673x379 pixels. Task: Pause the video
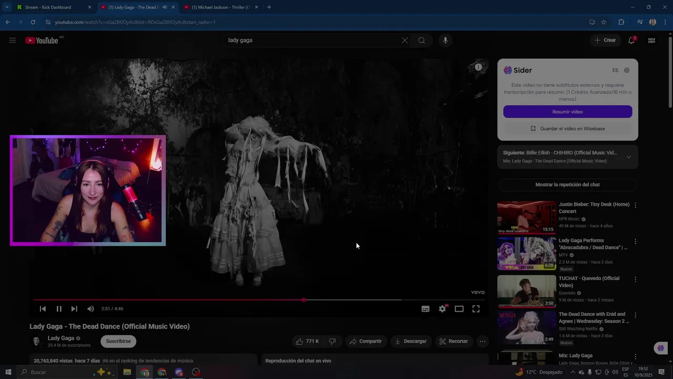[x=59, y=309]
